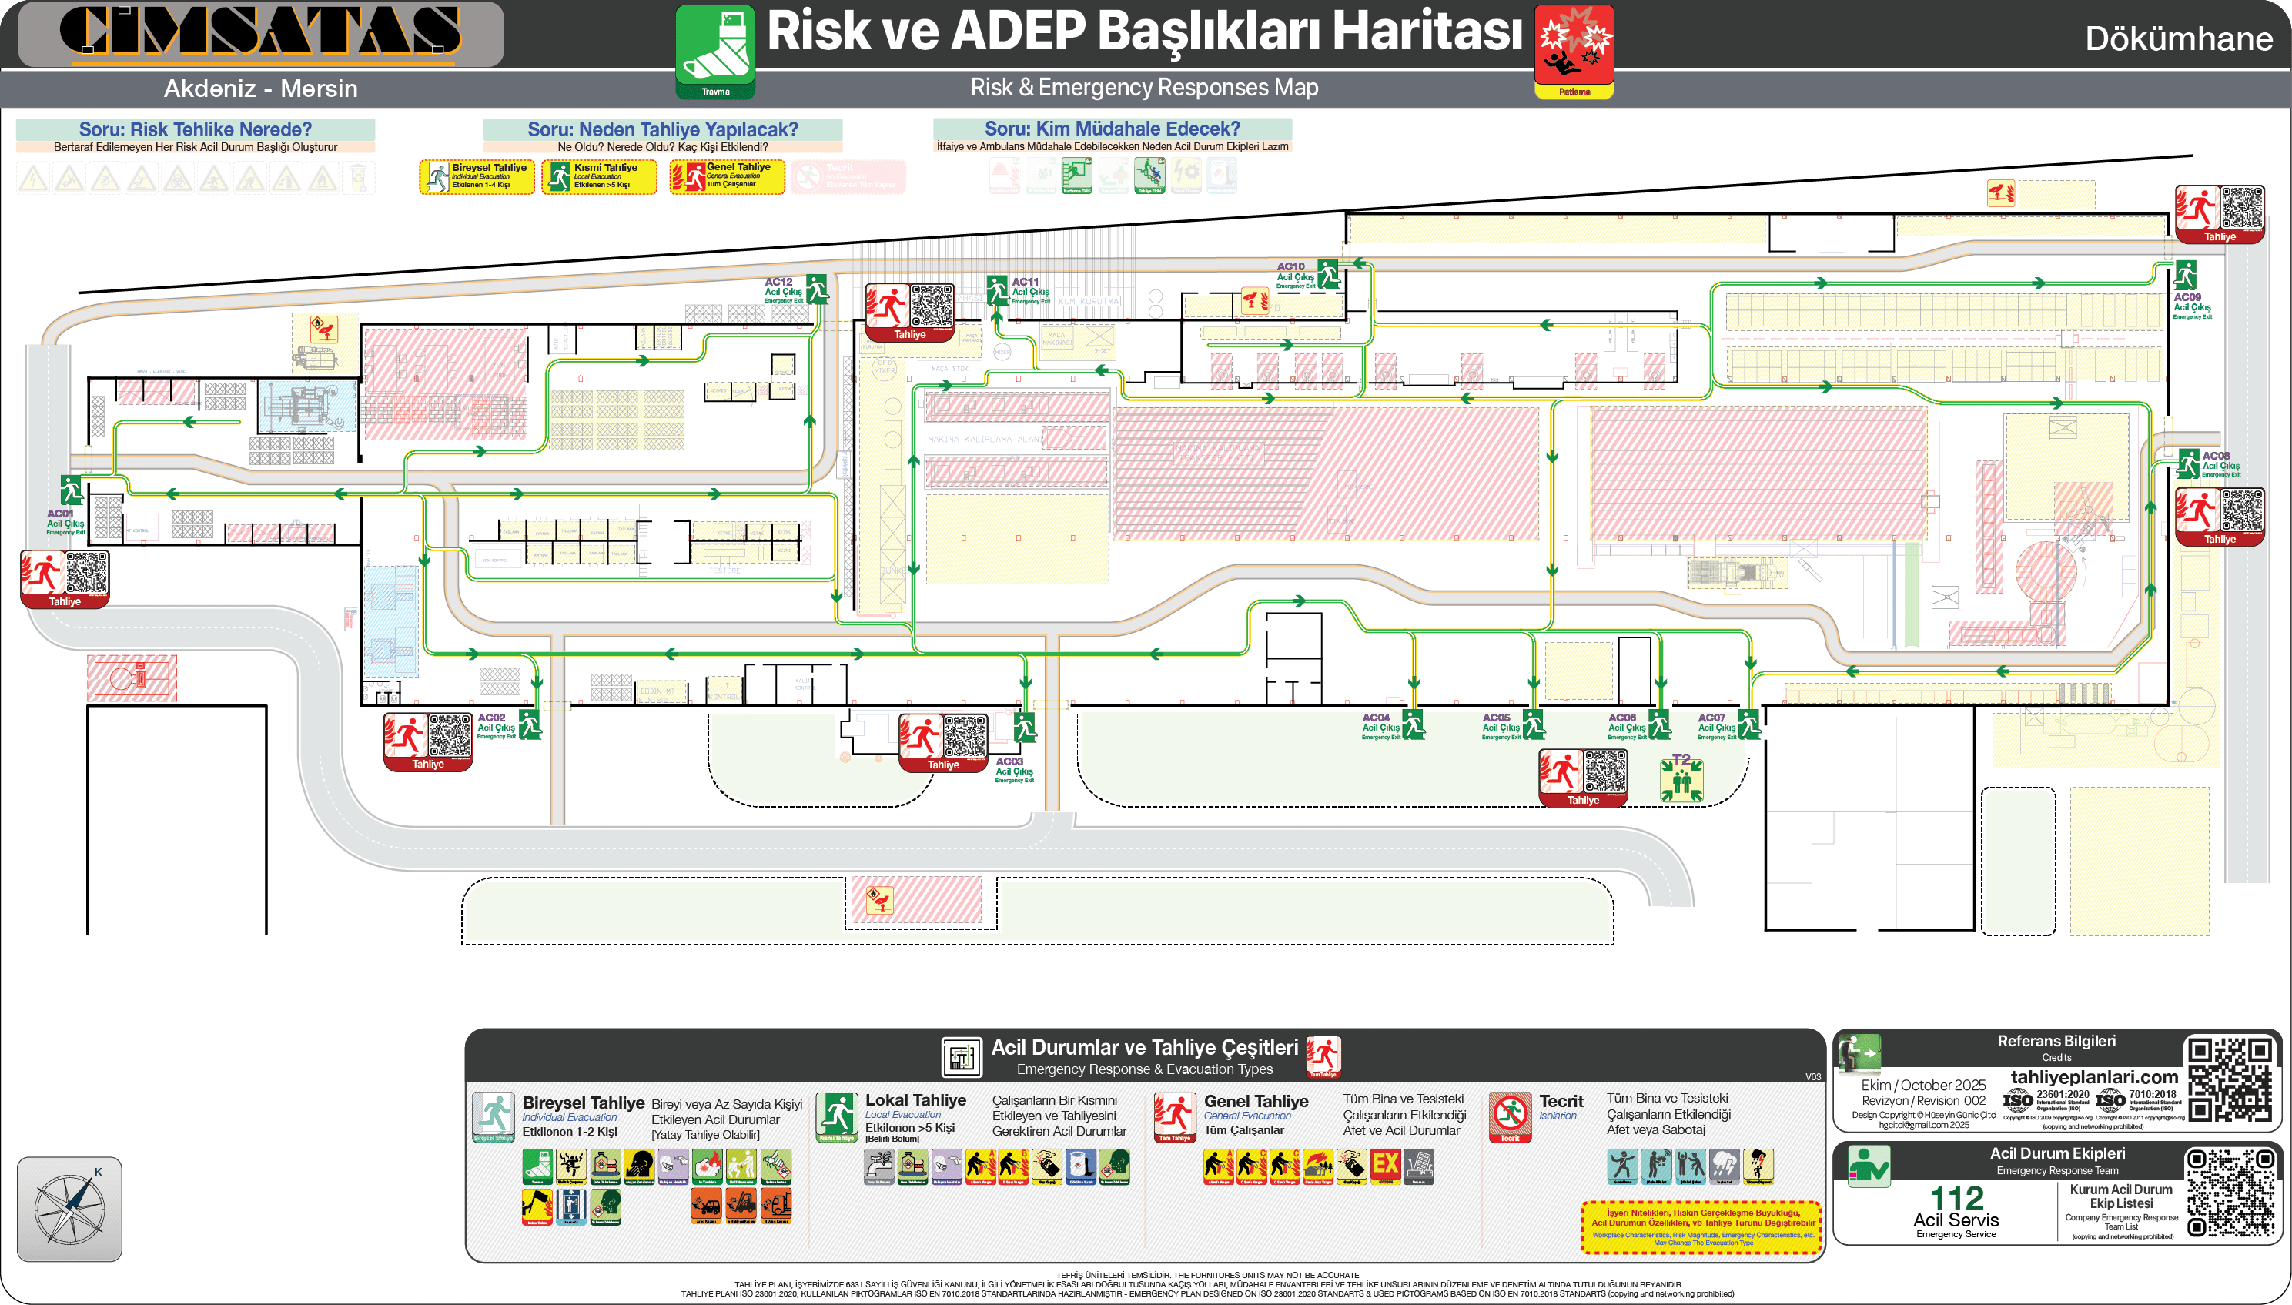This screenshot has width=2292, height=1305.
Task: Click the compass rose in the bottom-left corner
Action: coord(72,1207)
